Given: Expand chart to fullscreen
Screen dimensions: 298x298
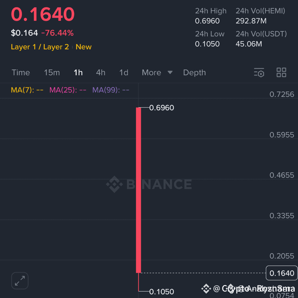Looking at the screenshot, I should point(20,281).
